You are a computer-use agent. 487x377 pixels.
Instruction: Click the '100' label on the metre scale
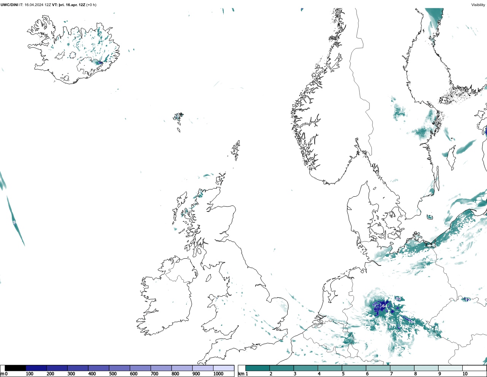pos(30,374)
